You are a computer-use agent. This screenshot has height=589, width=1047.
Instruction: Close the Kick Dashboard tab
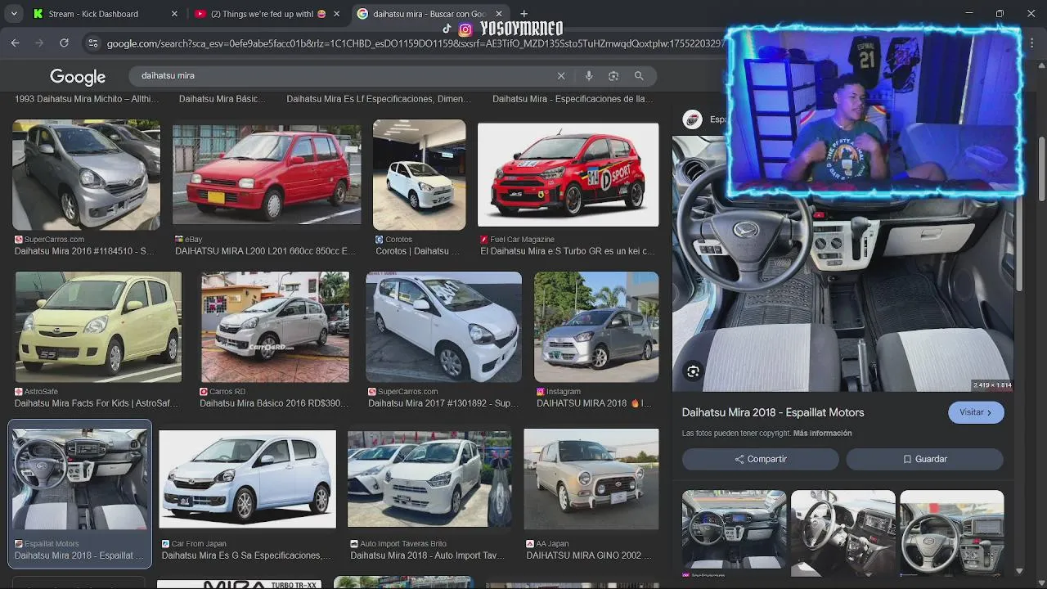coord(174,14)
